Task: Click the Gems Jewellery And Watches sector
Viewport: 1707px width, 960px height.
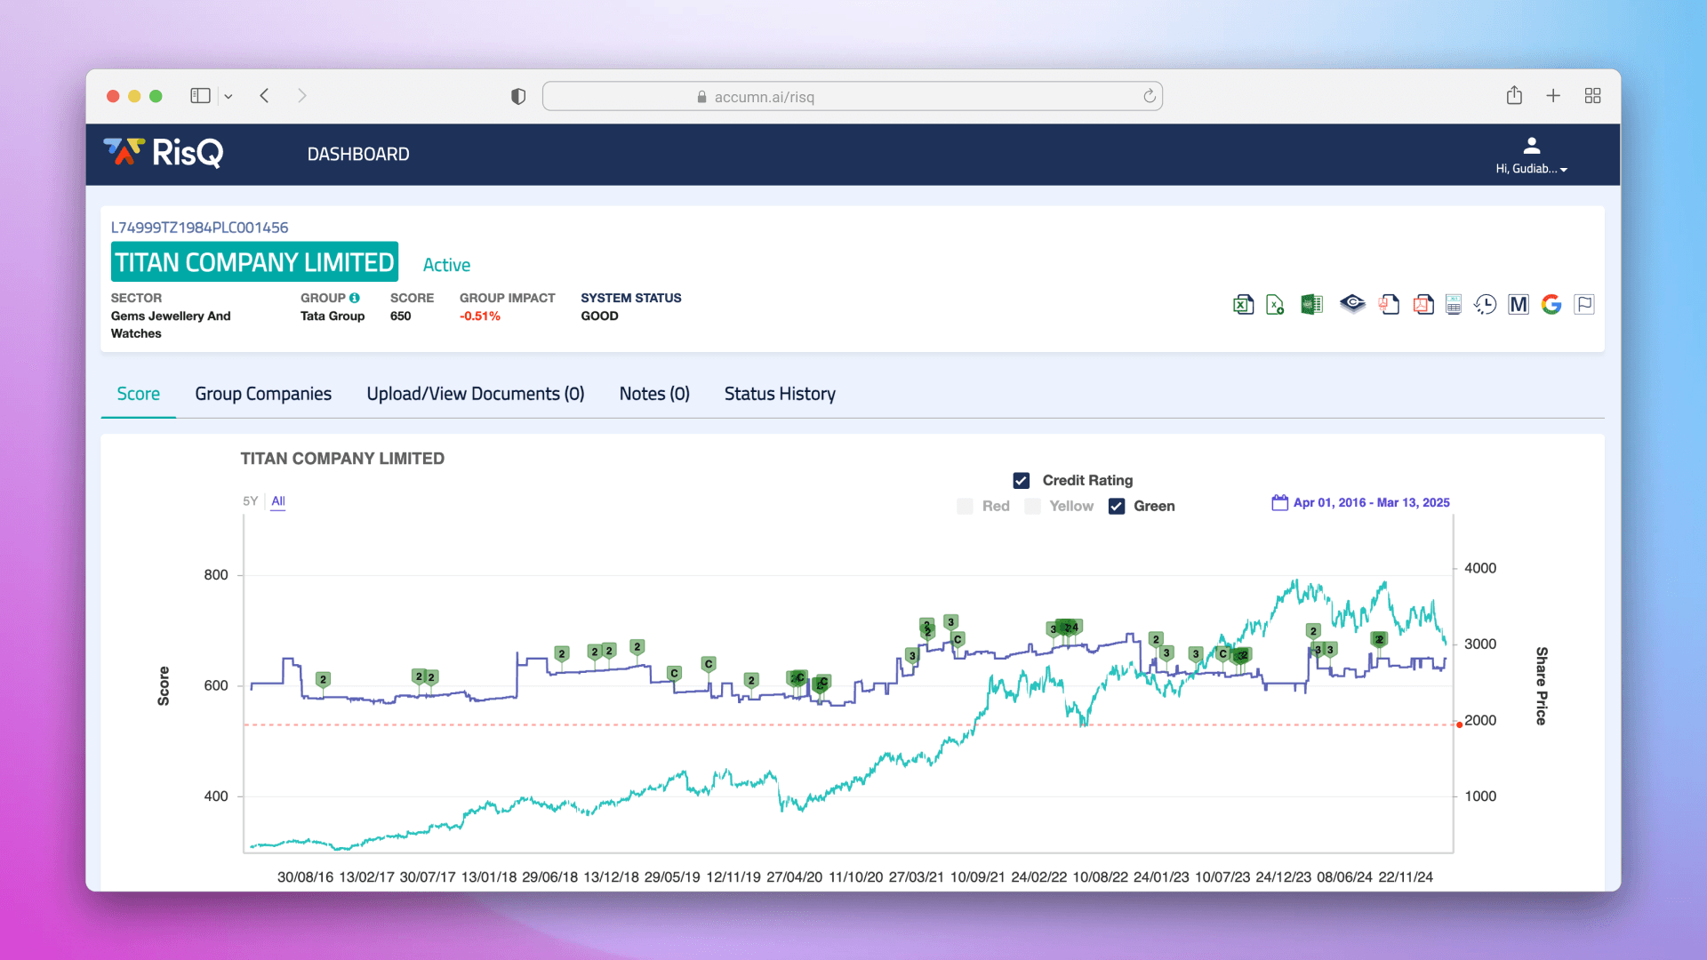Action: [171, 324]
